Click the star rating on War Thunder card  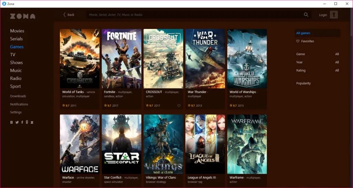coord(191,105)
